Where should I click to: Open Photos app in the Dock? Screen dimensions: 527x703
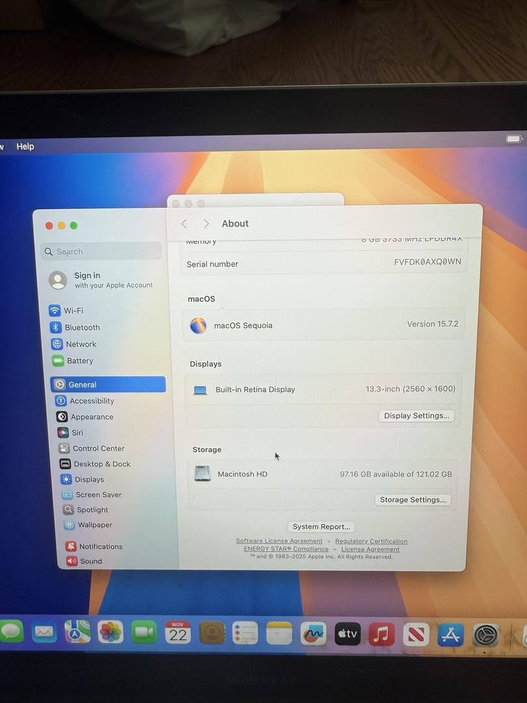(111, 631)
